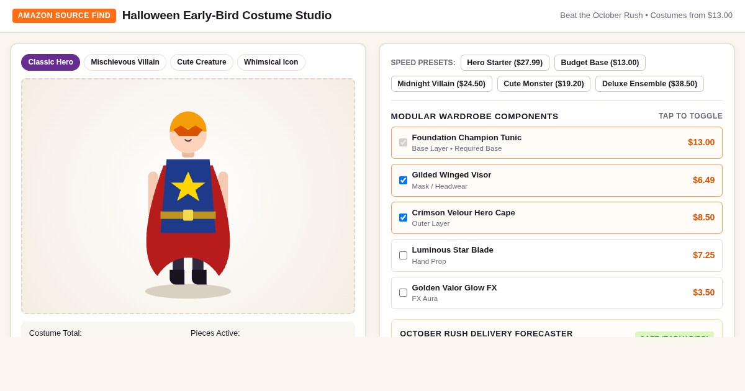The width and height of the screenshot is (745, 391).
Task: Apply Midnight Villain ($24.50) preset
Action: (441, 84)
